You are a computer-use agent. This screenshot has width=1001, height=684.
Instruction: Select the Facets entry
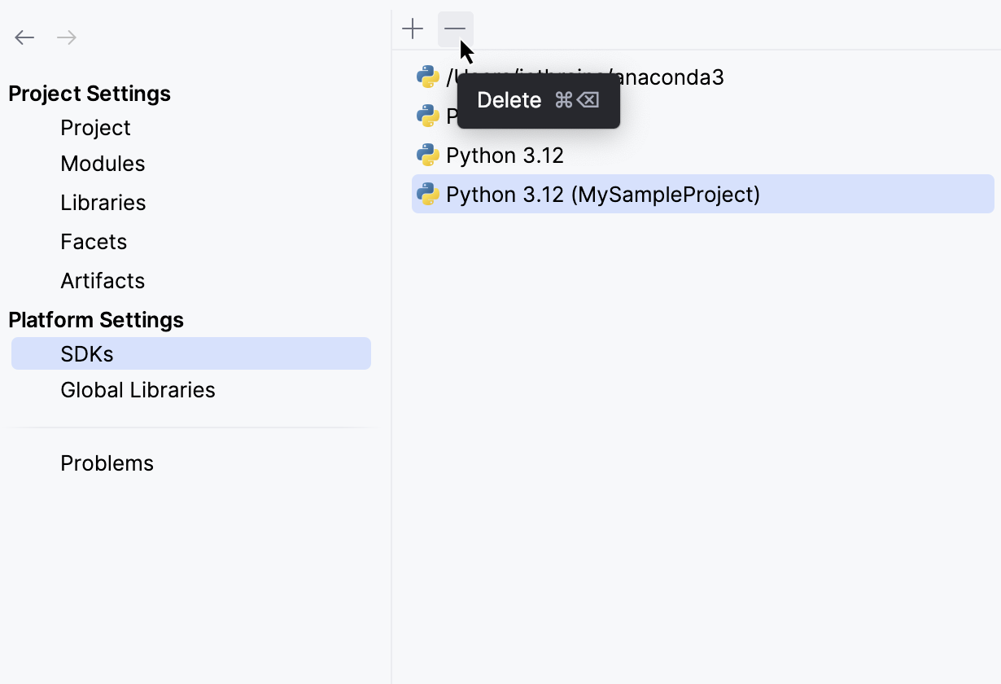(x=94, y=241)
